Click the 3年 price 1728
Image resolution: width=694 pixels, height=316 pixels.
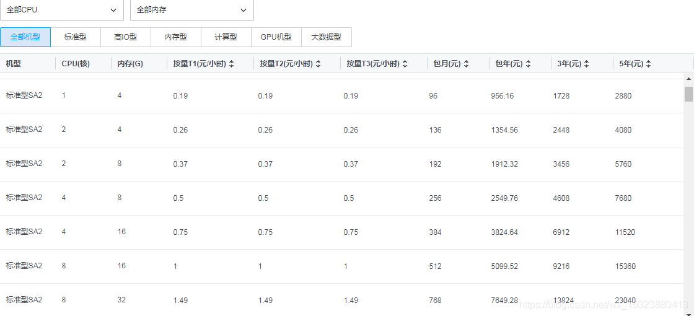pyautogui.click(x=561, y=95)
